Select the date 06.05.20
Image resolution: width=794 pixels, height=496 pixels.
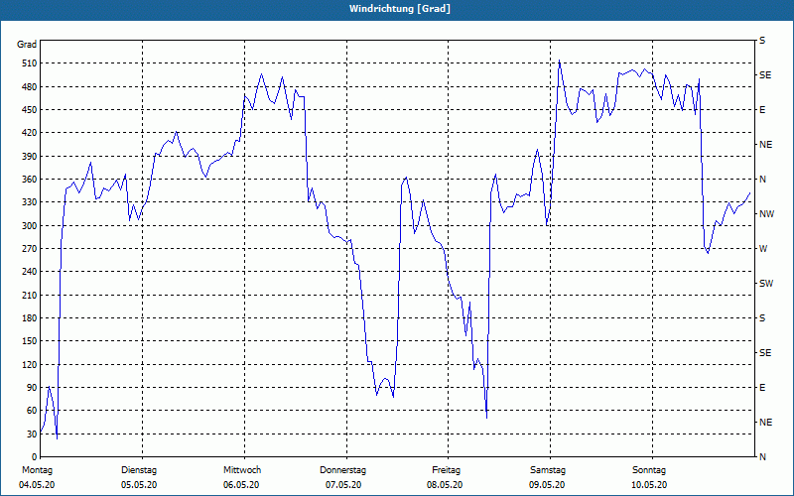tap(241, 485)
